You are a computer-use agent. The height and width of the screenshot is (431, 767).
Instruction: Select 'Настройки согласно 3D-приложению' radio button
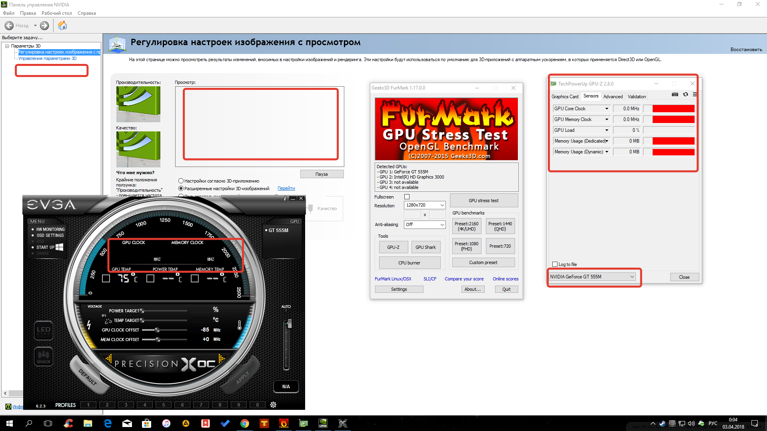(x=181, y=181)
